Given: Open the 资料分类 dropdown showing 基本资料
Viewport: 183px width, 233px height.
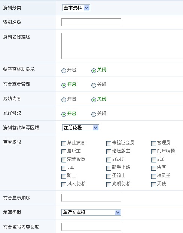Looking at the screenshot, I should [76, 8].
